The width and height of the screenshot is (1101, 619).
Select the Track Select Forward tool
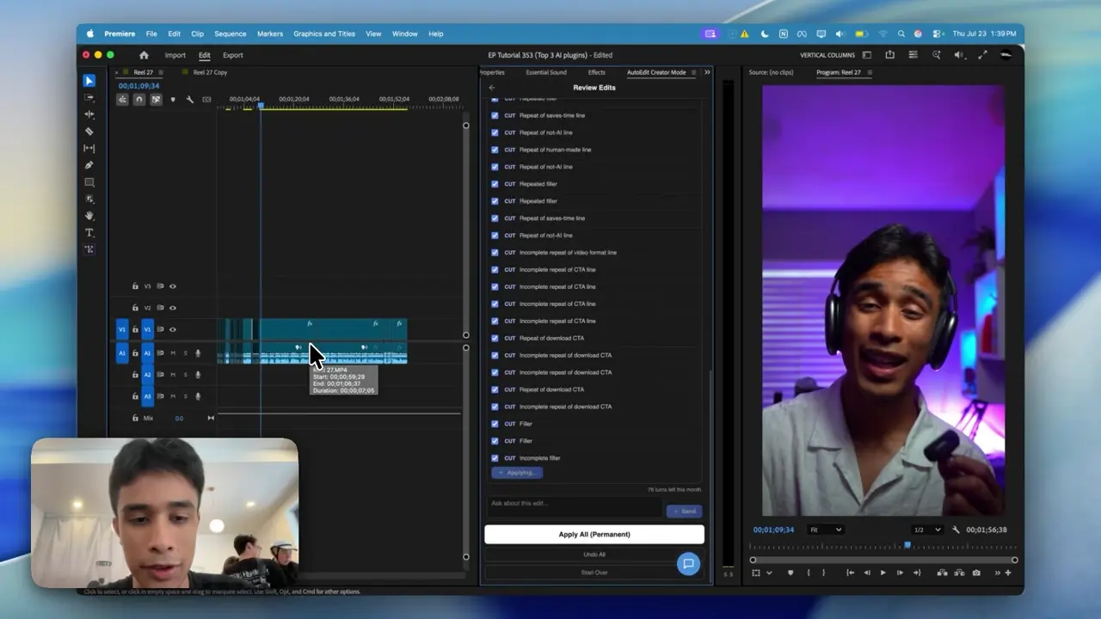pos(89,98)
